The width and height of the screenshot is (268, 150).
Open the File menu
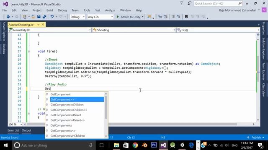(x=5, y=10)
